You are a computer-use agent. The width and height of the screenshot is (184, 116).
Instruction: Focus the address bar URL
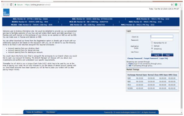[x=38, y=5]
